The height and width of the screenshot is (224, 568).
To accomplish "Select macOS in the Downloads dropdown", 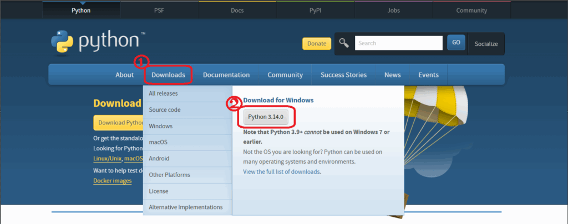I will tap(158, 142).
